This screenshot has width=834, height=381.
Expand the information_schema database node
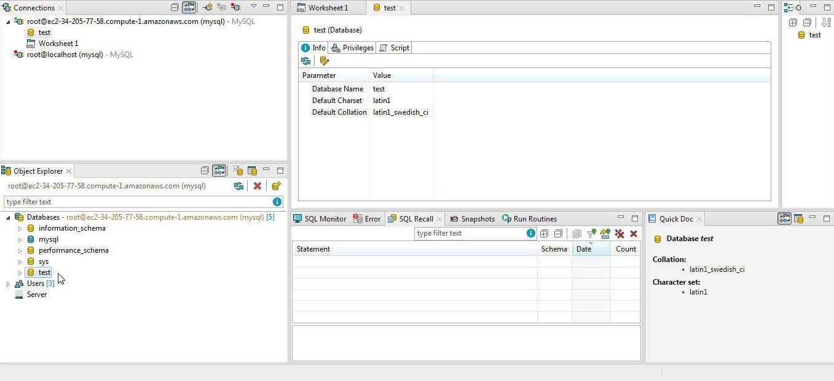(20, 229)
